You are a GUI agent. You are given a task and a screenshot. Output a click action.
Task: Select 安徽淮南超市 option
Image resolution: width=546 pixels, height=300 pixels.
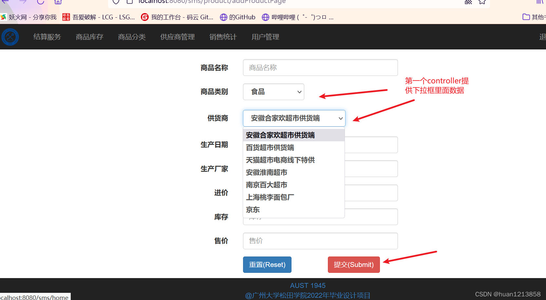pos(294,172)
